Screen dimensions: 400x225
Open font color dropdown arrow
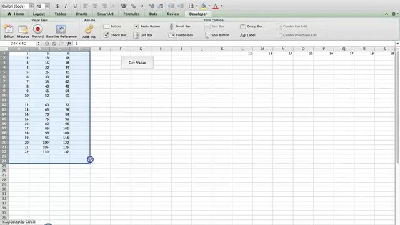pos(221,6)
